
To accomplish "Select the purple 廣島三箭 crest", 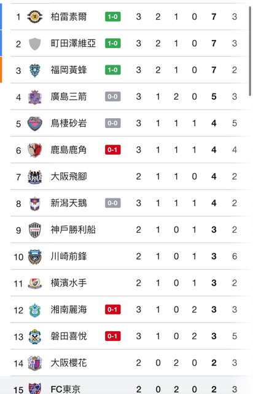I will point(34,97).
